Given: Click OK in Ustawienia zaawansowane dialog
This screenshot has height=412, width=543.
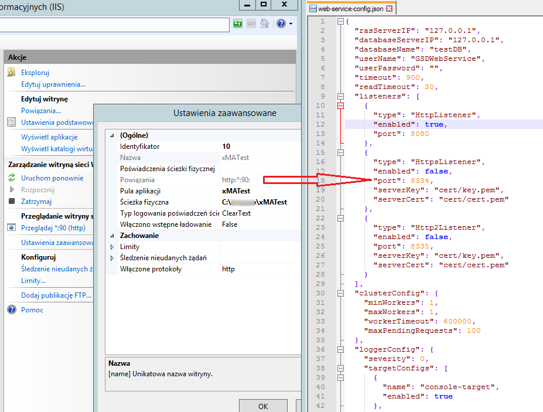Looking at the screenshot, I should (263, 406).
